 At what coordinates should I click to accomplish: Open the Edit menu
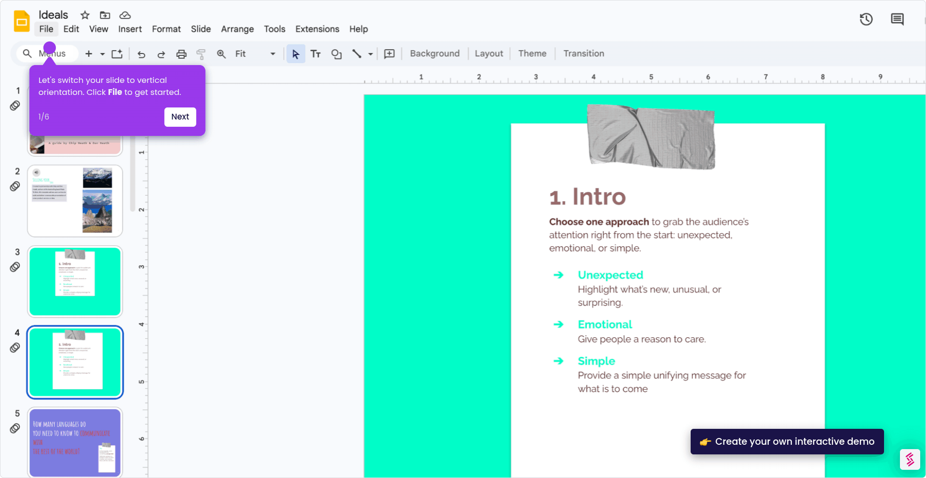pyautogui.click(x=71, y=29)
